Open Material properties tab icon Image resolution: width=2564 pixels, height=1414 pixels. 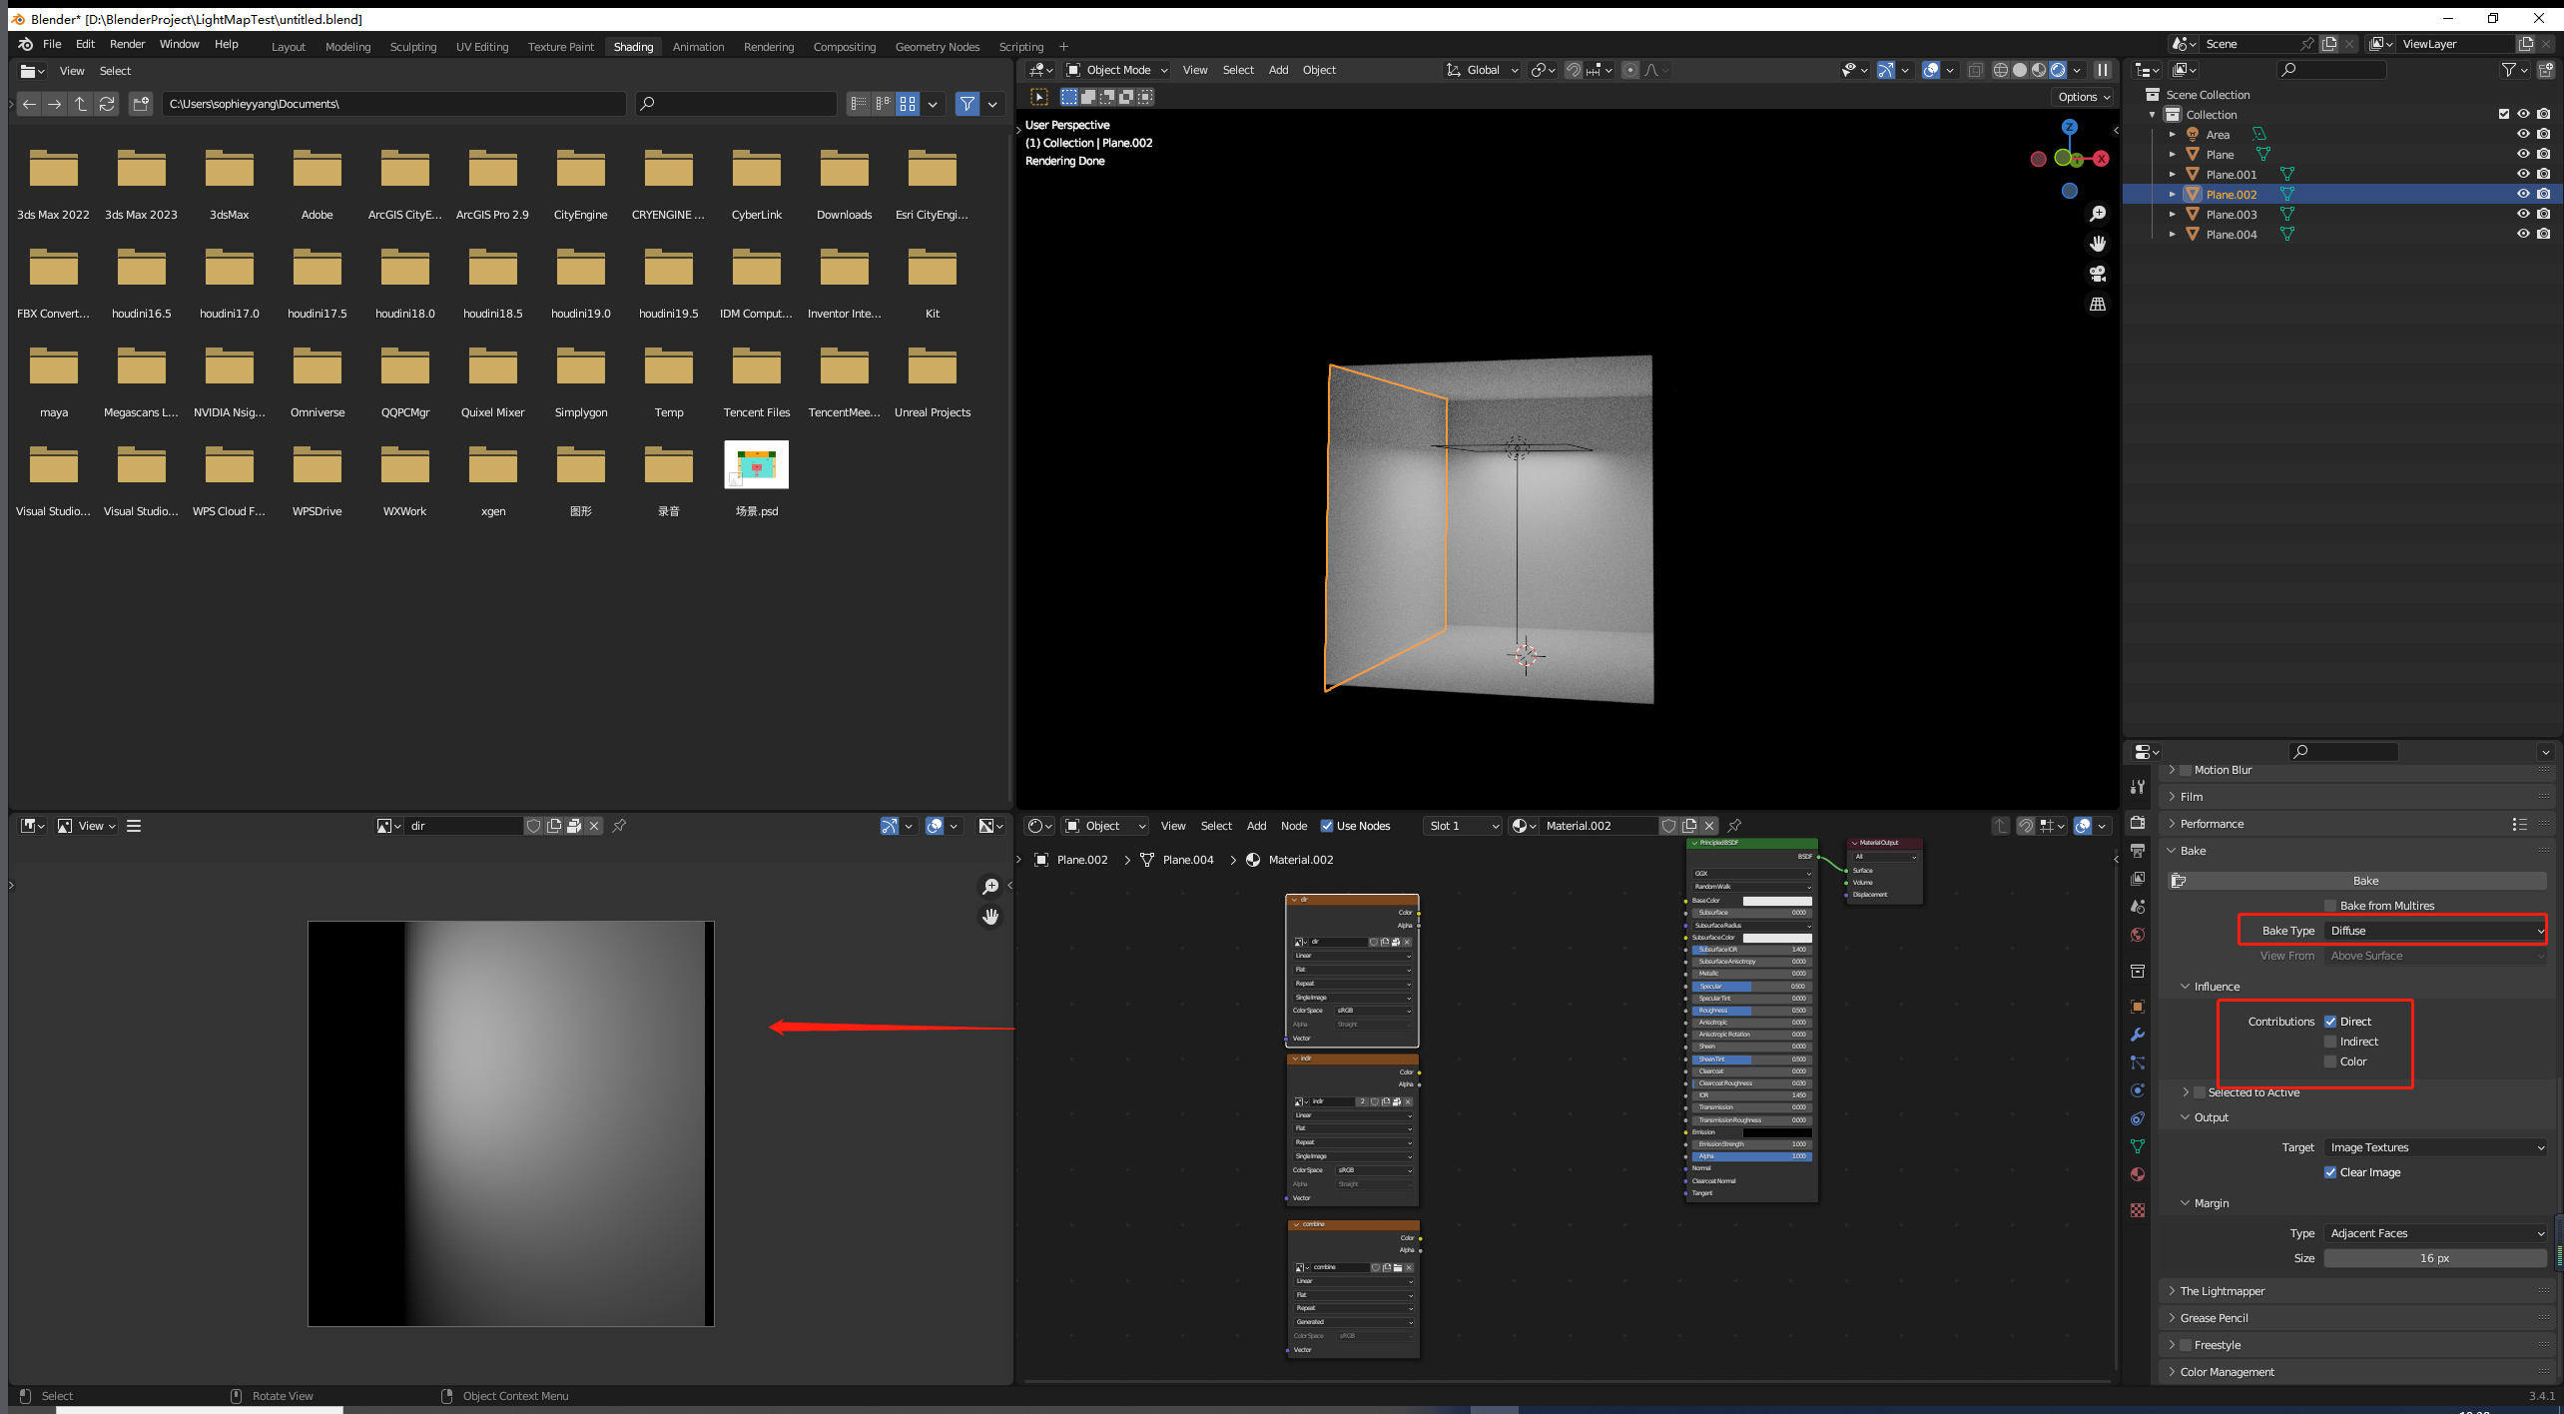(x=2138, y=1174)
